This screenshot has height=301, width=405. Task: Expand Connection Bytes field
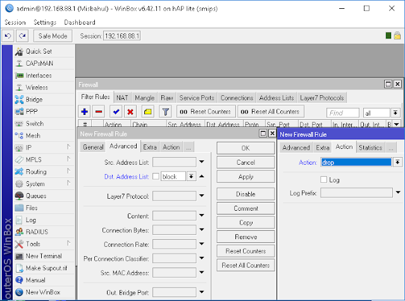click(202, 230)
